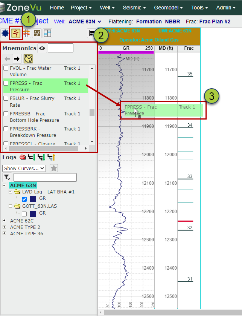Open the ACME 63N well dropdown
The image size is (242, 316).
tap(85, 21)
